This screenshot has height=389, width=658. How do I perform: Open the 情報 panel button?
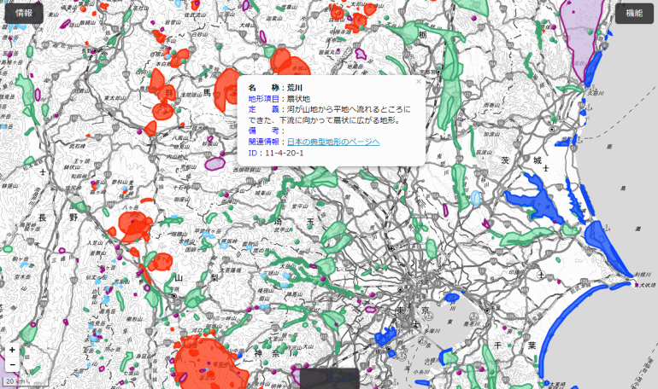24,13
